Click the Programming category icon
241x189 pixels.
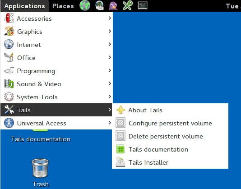click(9, 70)
